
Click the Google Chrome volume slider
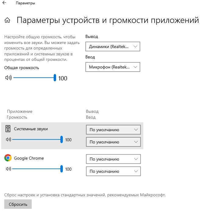tap(37, 169)
